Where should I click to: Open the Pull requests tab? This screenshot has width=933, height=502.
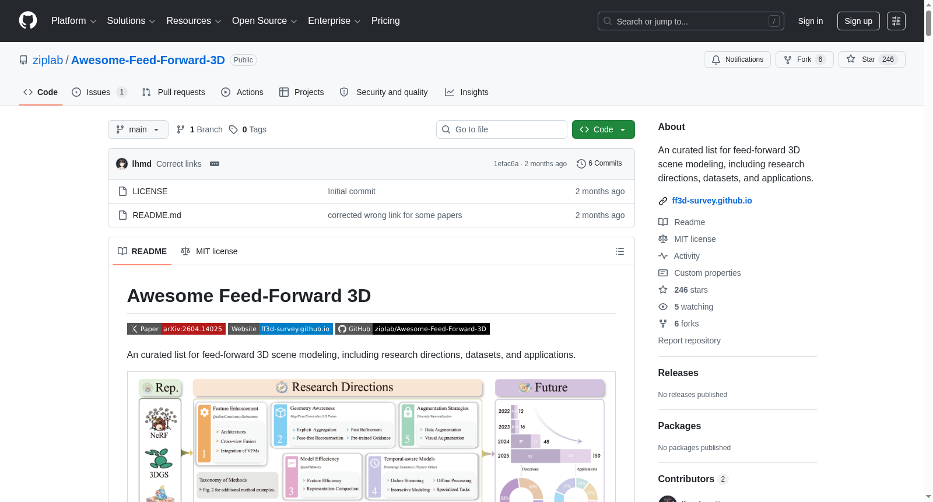pyautogui.click(x=174, y=92)
